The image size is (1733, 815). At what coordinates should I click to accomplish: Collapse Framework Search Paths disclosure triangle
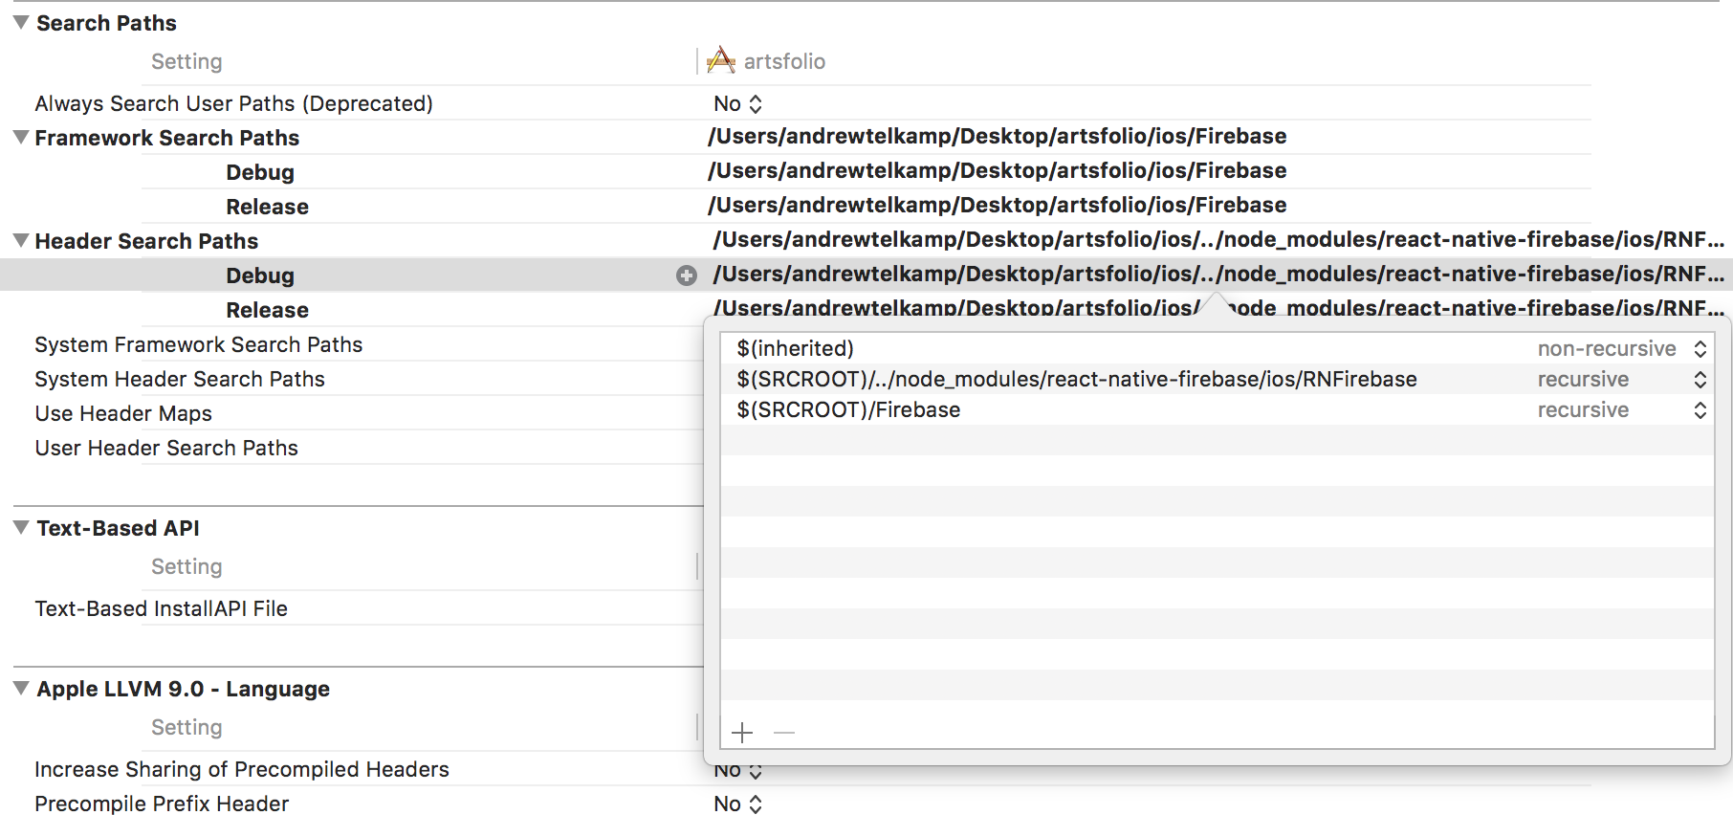21,137
